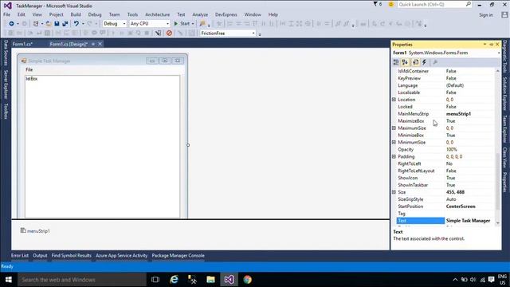Switch to the Form1.cs code tab
510x287 pixels.
click(x=22, y=44)
